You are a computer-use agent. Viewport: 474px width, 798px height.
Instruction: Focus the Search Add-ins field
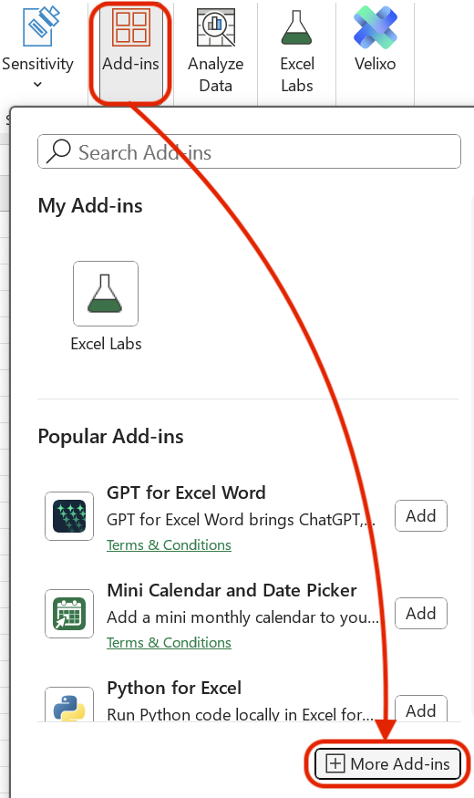pos(249,151)
